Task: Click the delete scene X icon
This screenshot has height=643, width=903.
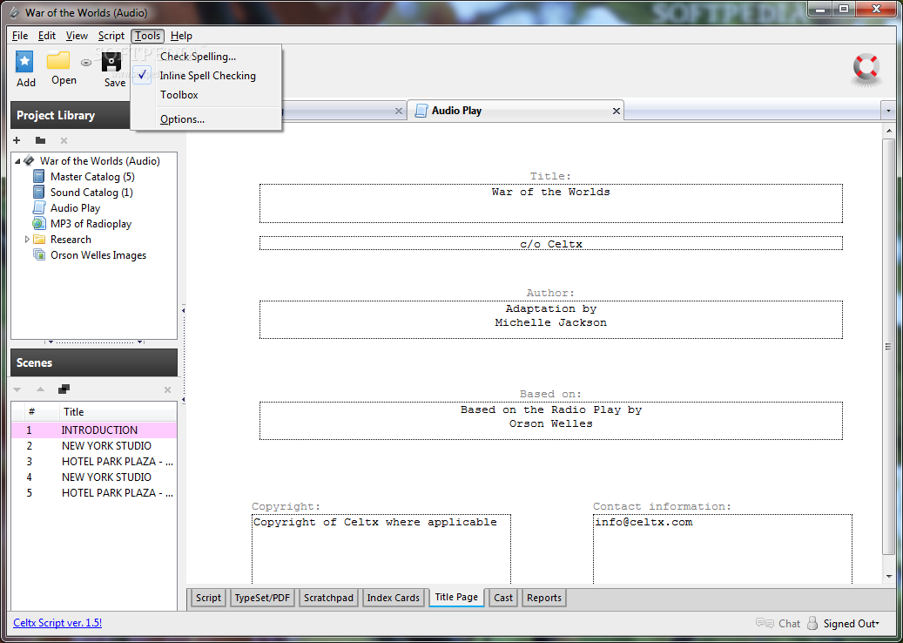Action: coord(167,390)
